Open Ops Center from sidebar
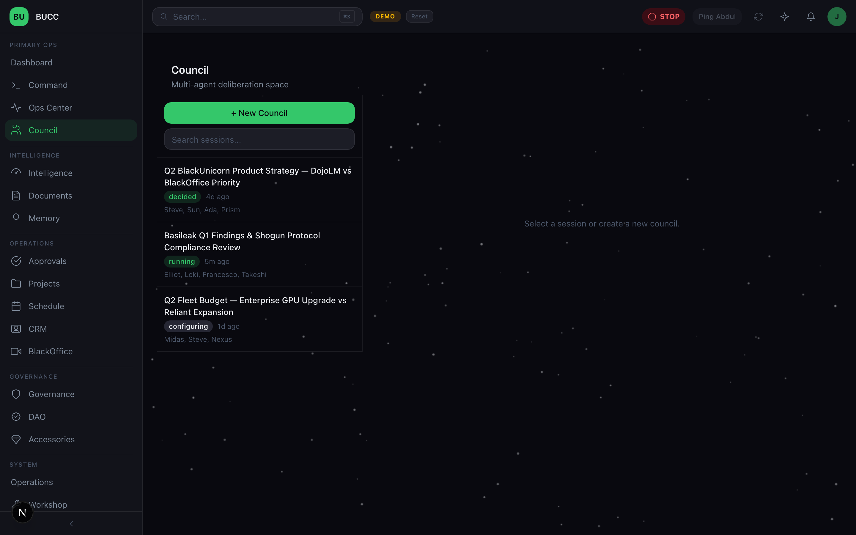The image size is (856, 535). [x=50, y=108]
